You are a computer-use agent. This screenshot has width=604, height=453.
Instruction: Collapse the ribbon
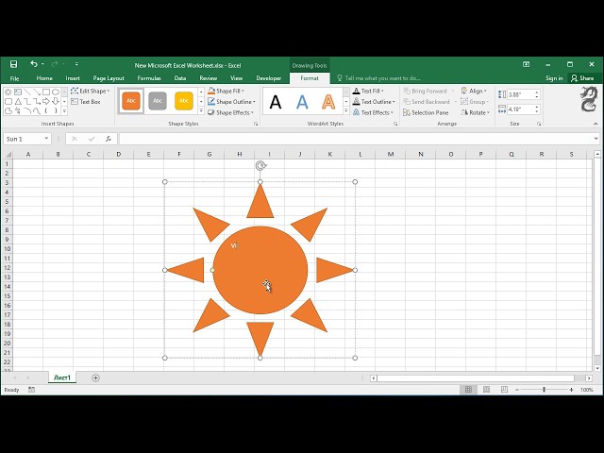(x=596, y=124)
